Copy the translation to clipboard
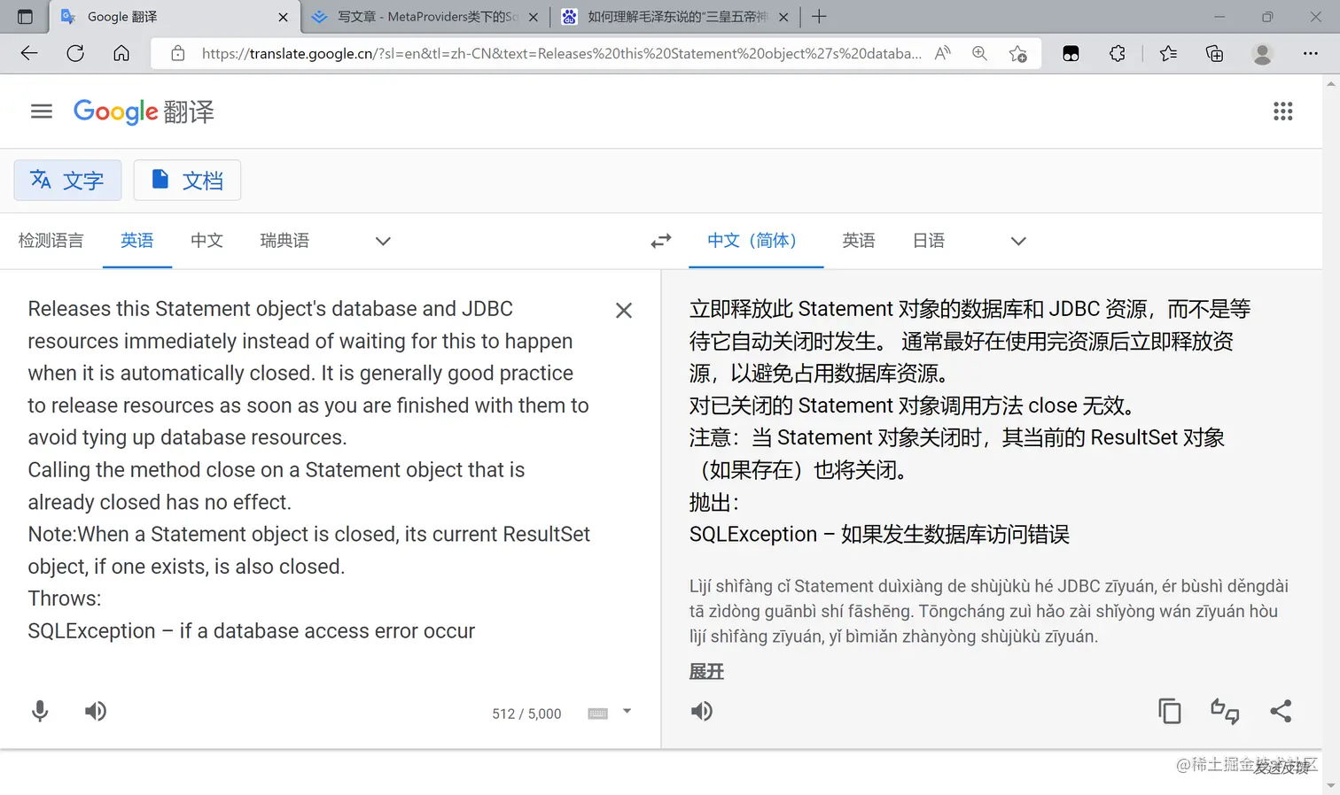 (x=1170, y=711)
